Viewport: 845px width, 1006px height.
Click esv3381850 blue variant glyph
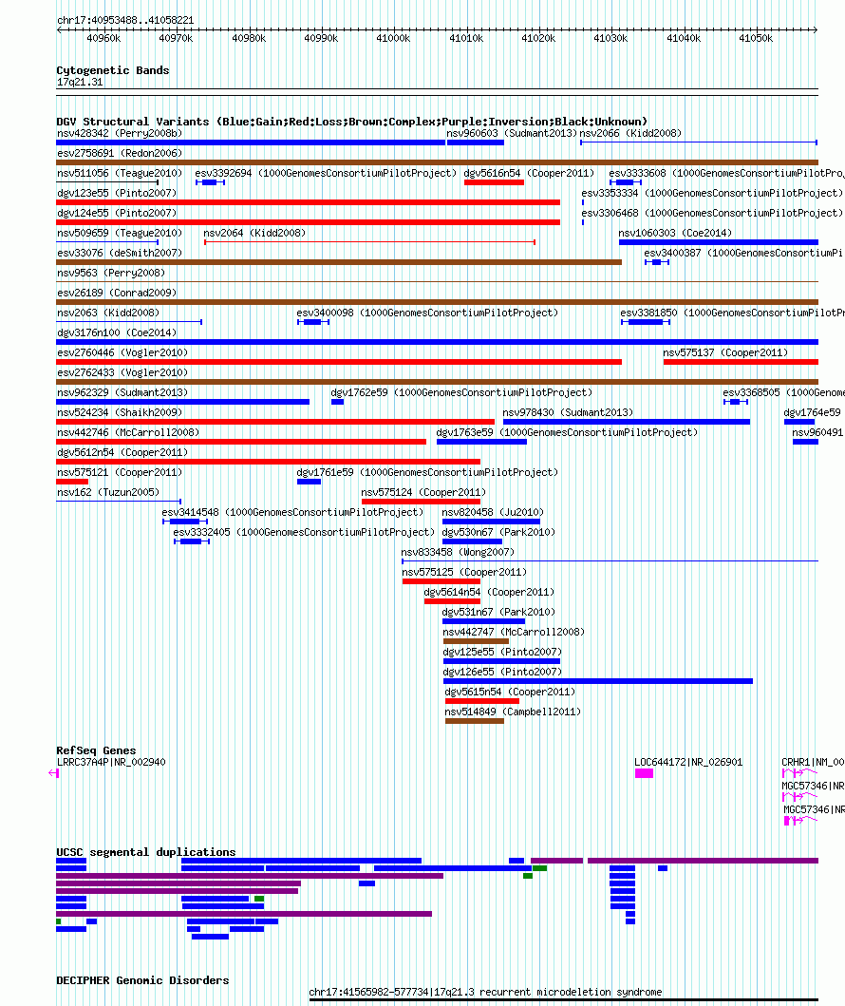[646, 321]
